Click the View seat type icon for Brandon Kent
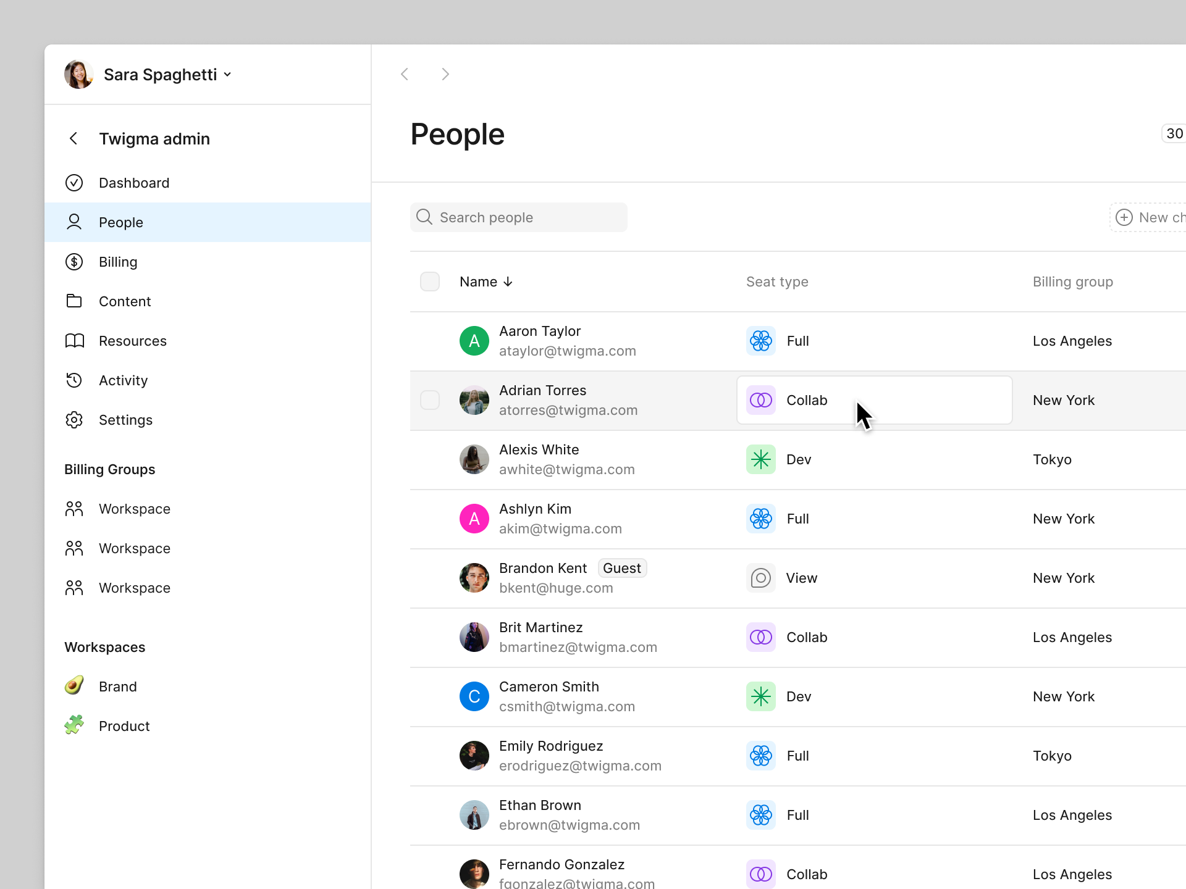 tap(761, 577)
